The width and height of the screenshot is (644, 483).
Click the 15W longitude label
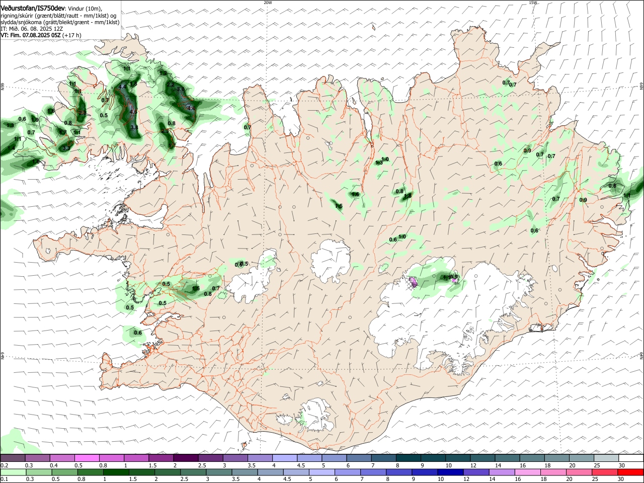(x=533, y=3)
